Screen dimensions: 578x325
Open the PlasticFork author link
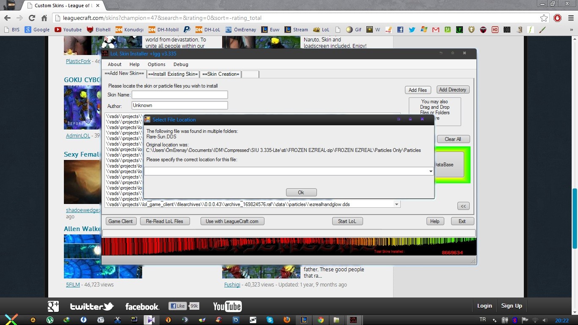78,61
